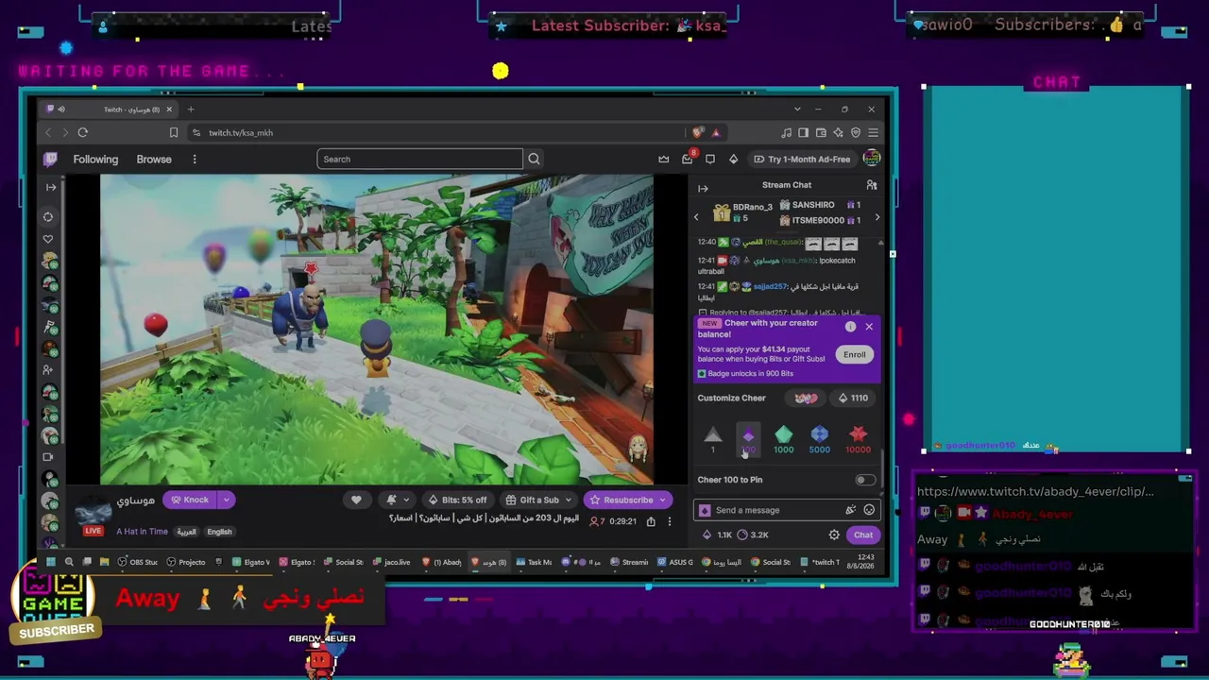Select the 1000 bits green cheermote
This screenshot has width=1209, height=680.
click(783, 439)
